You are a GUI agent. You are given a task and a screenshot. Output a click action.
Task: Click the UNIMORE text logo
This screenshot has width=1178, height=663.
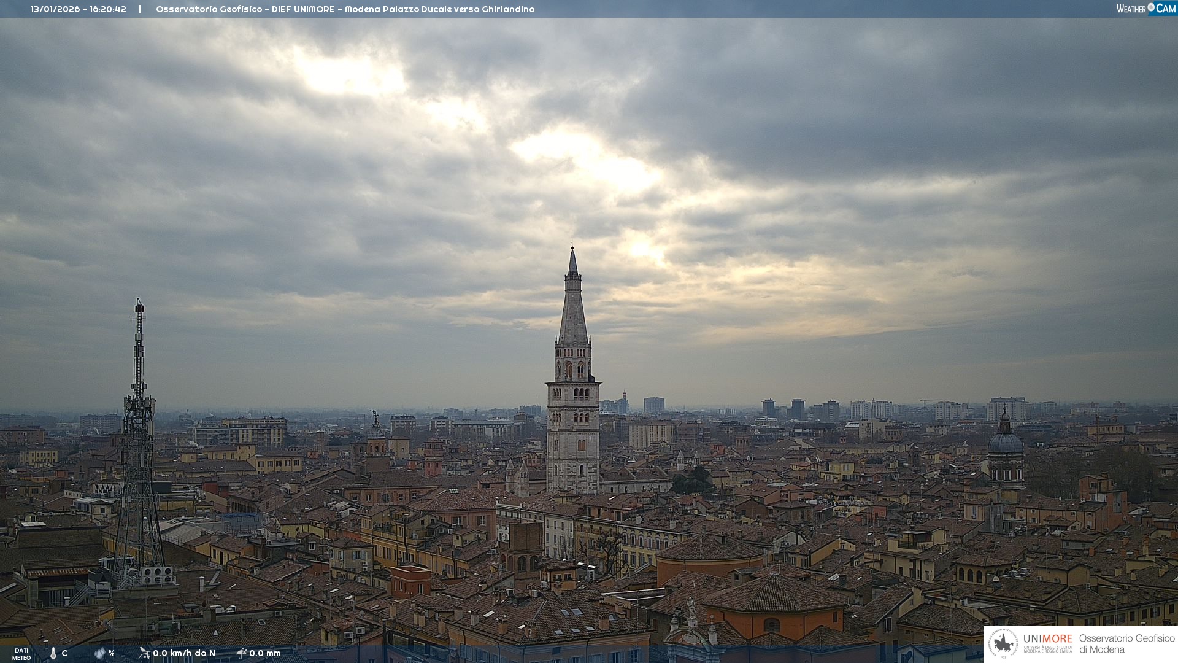[x=1047, y=639]
